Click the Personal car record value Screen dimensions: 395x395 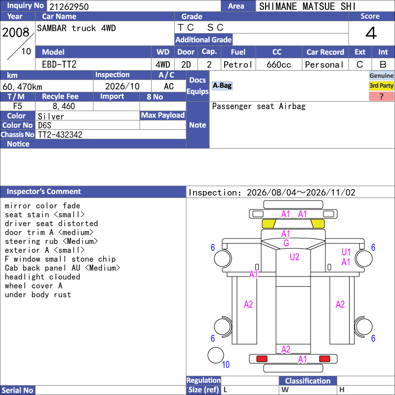(324, 65)
